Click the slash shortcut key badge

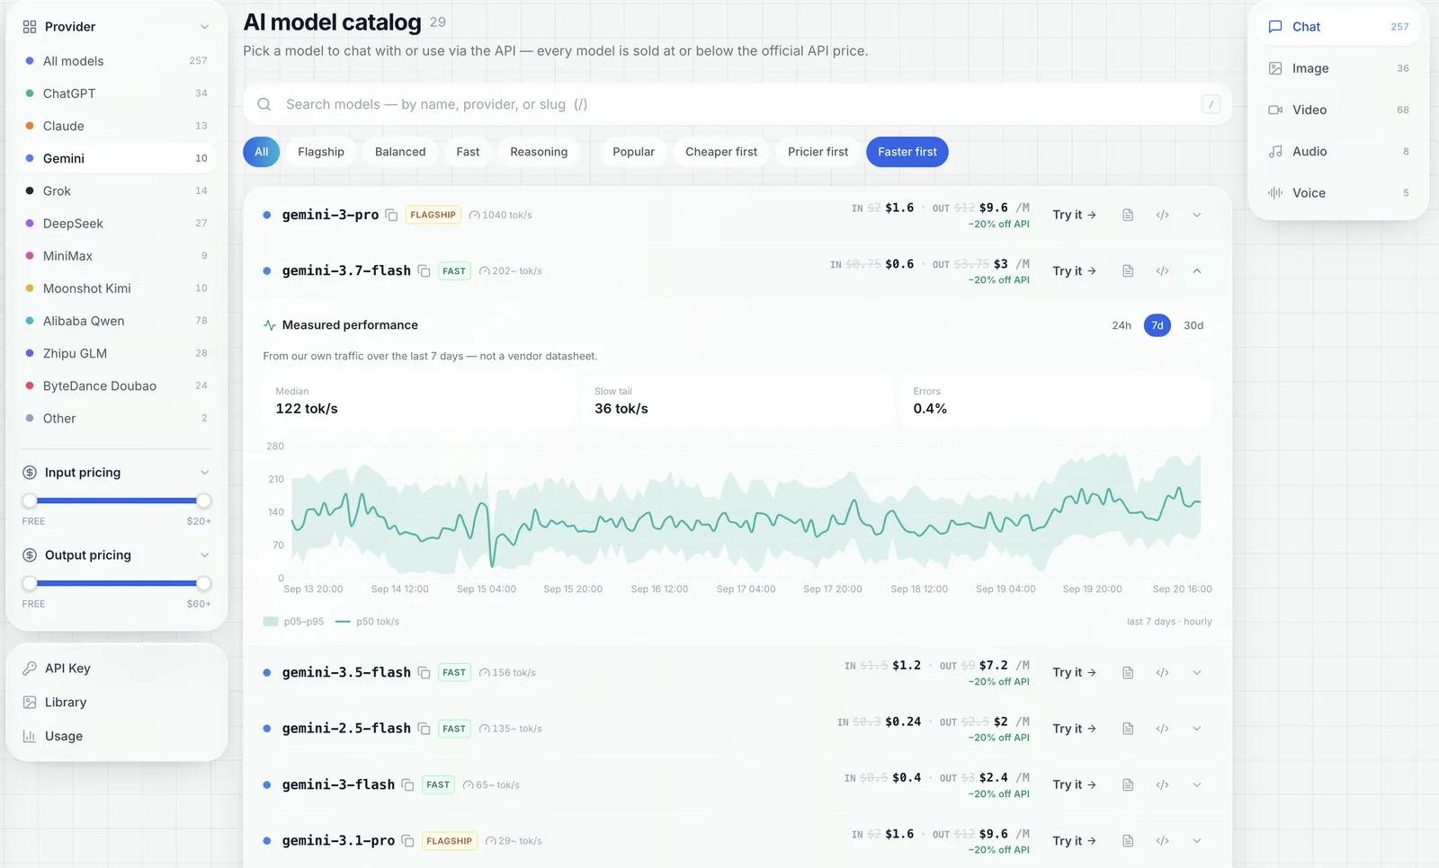1211,104
